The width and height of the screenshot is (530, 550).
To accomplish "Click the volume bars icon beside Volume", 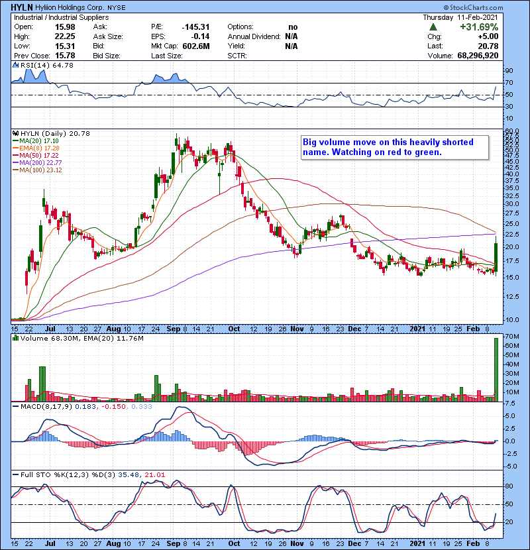I will [x=15, y=339].
